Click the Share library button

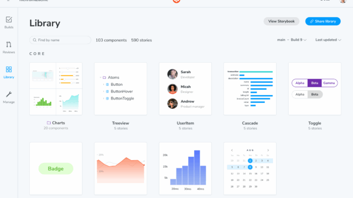point(323,21)
